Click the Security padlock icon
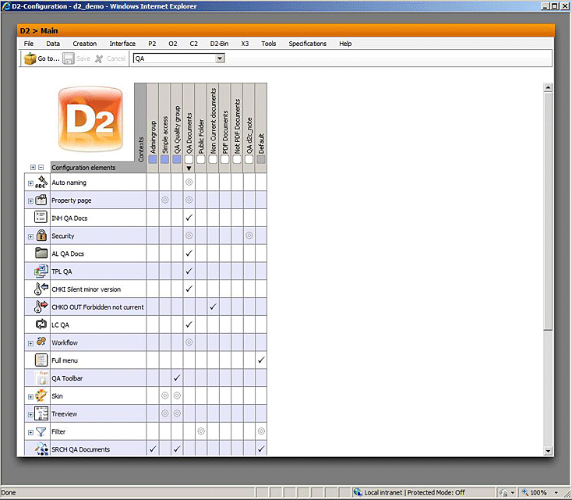The image size is (572, 500). [42, 236]
